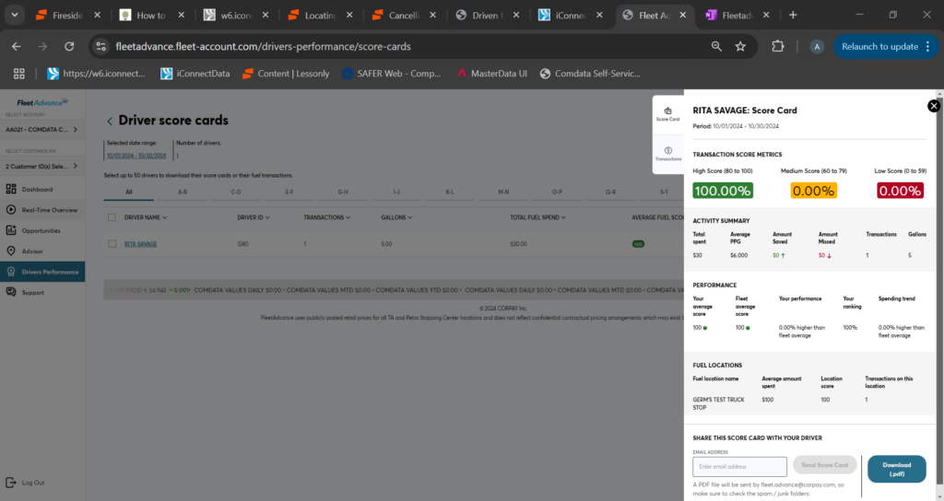Select the All alphabet tab
The width and height of the screenshot is (944, 501).
pyautogui.click(x=129, y=192)
